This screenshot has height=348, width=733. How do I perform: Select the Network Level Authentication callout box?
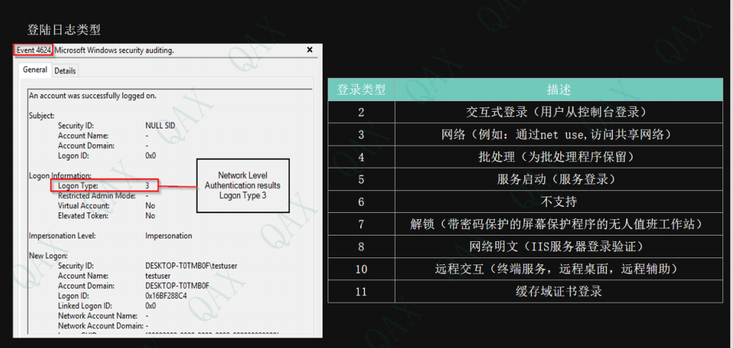[243, 185]
